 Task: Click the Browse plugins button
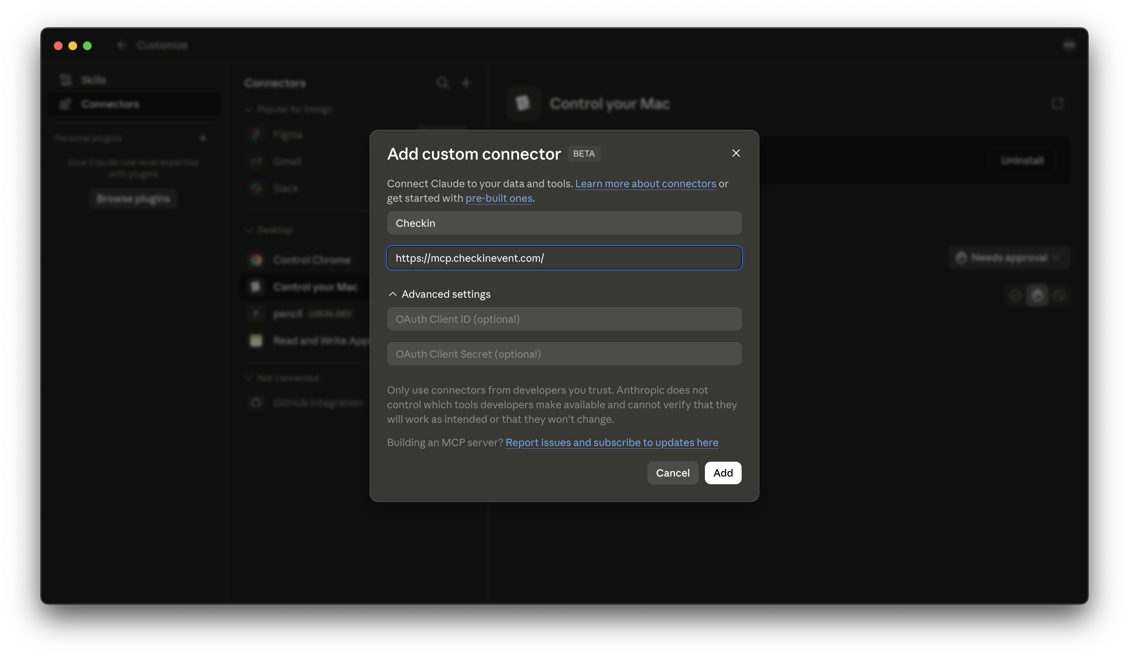pos(133,198)
